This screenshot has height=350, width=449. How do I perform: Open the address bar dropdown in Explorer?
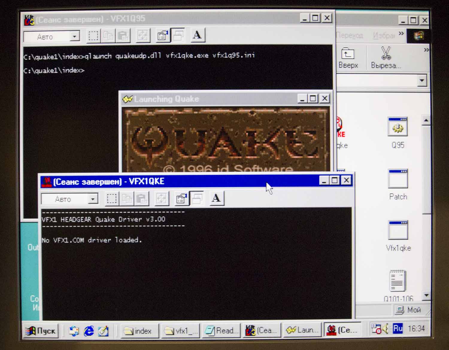pos(422,80)
